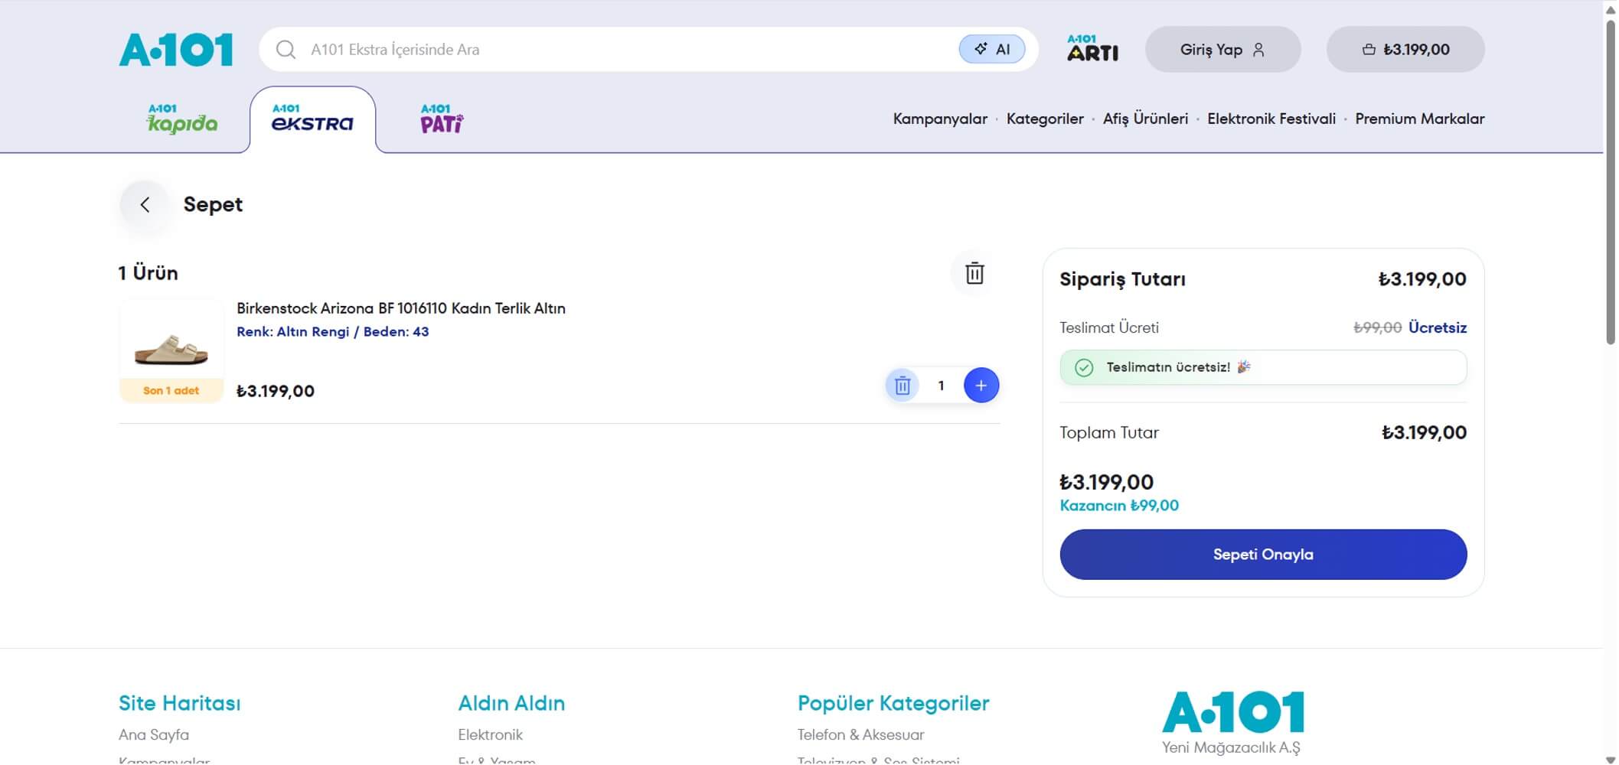This screenshot has width=1619, height=765.
Task: Open Birkenstock Arizona product title
Action: [401, 308]
